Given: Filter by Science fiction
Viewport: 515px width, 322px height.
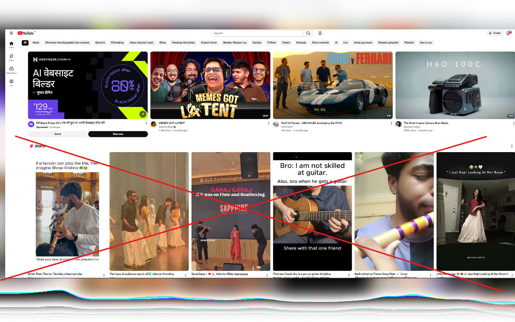Looking at the screenshot, I should coord(209,43).
